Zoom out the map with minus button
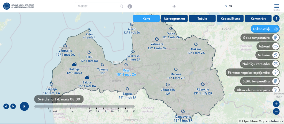 point(276,112)
